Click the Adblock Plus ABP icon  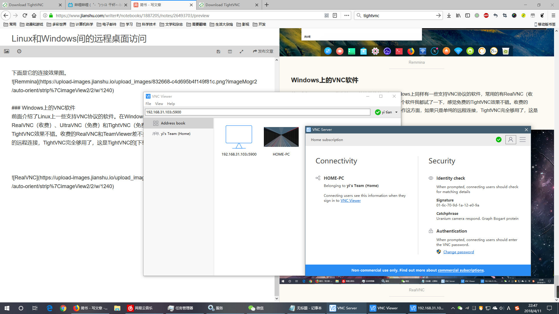[486, 15]
